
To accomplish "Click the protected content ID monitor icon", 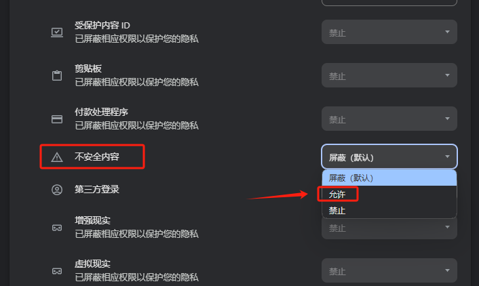I will (x=57, y=32).
